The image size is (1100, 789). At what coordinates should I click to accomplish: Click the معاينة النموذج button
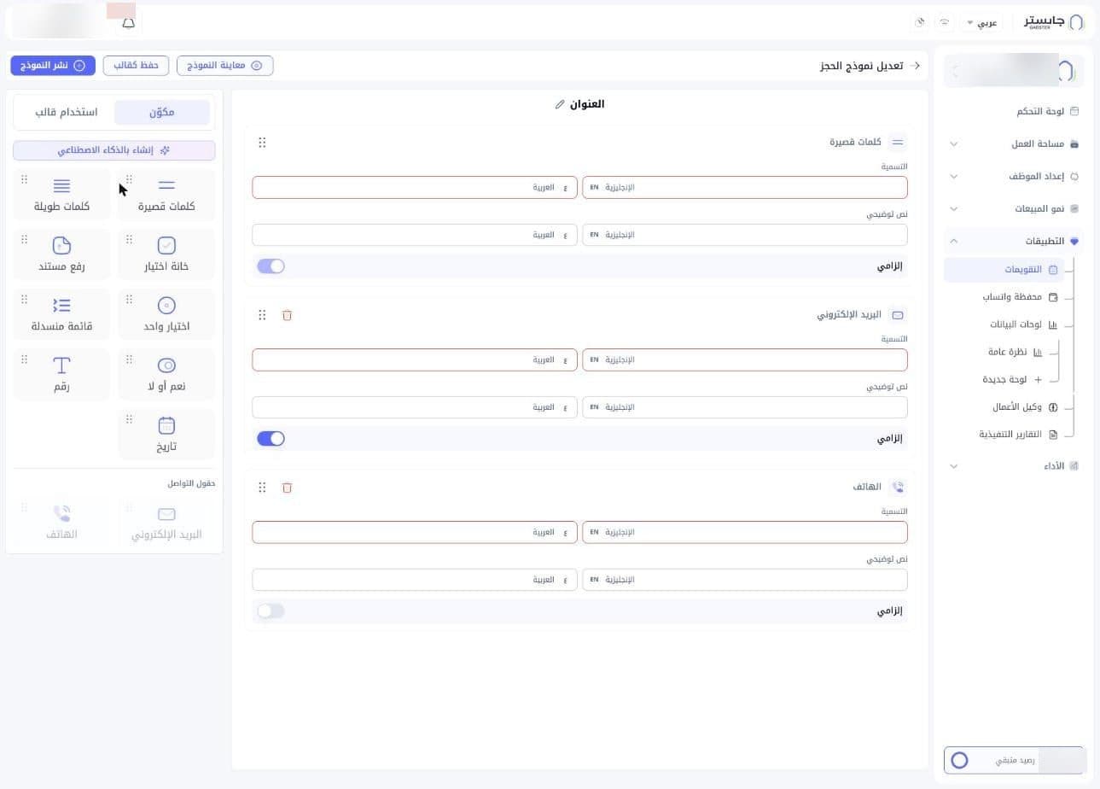[225, 66]
